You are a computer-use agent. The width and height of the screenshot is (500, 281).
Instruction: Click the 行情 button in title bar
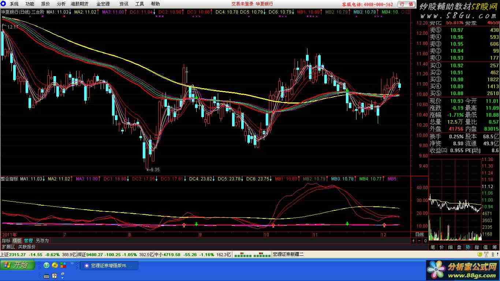[406, 4]
